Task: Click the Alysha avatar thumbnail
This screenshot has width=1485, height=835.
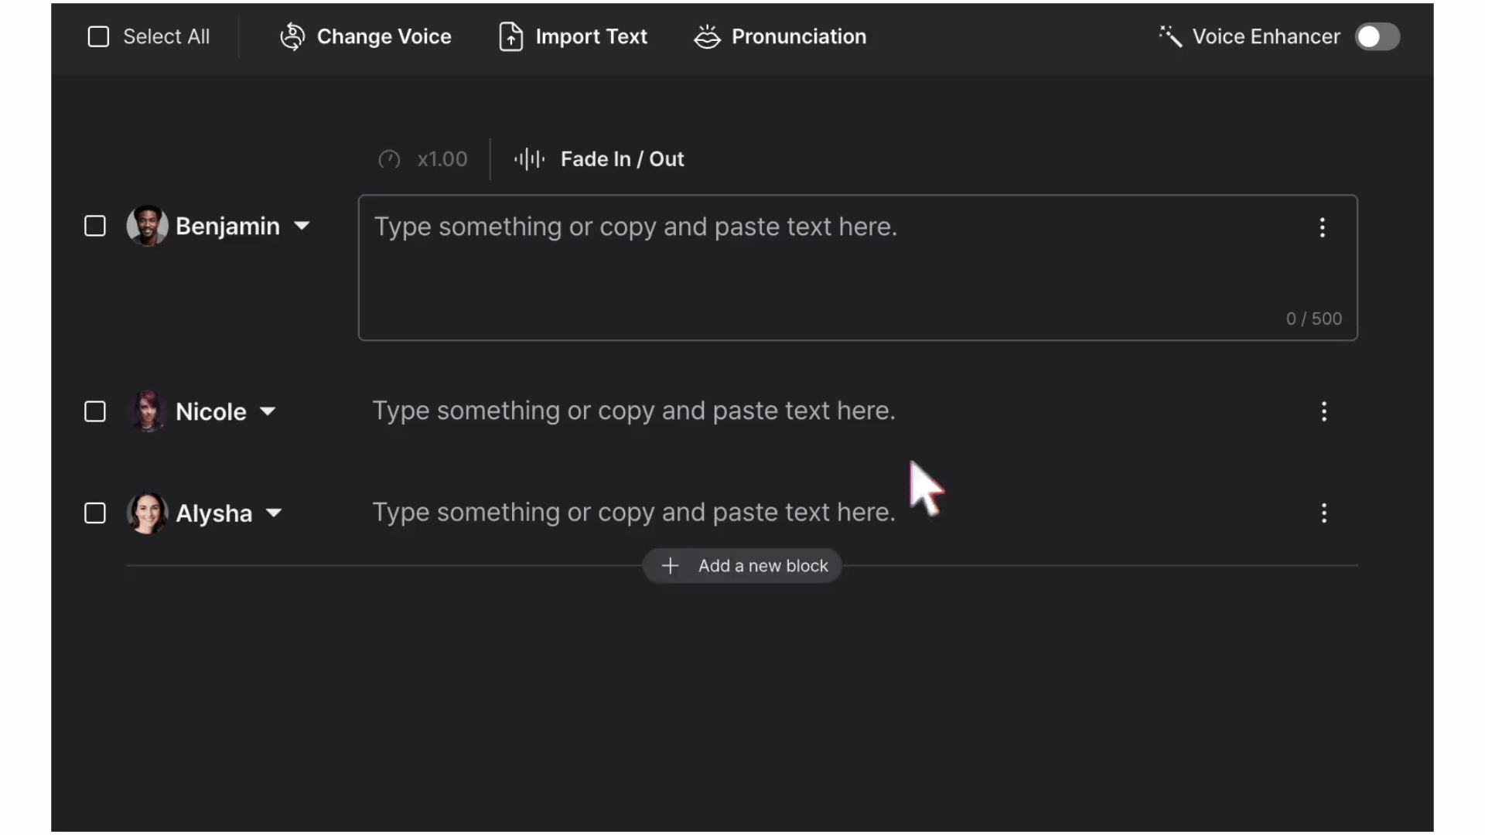Action: tap(147, 513)
